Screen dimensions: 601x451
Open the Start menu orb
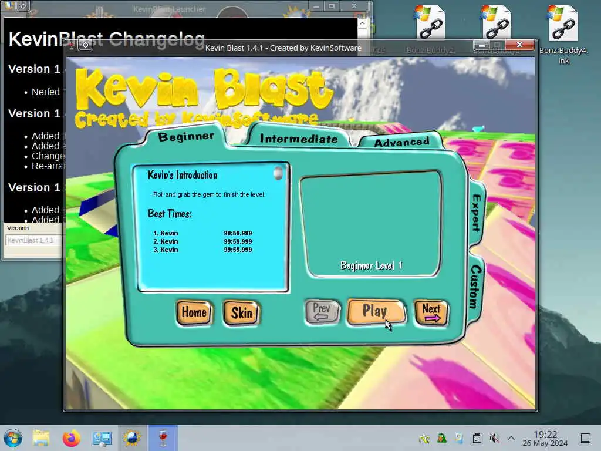[13, 438]
